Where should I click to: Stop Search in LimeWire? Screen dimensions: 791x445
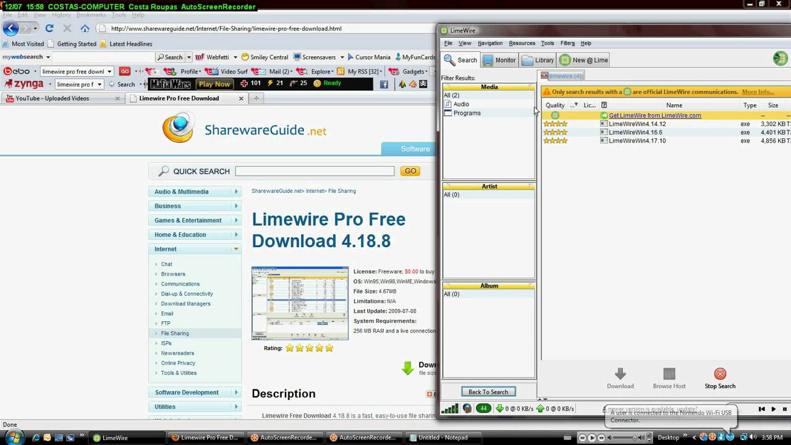[x=720, y=378]
